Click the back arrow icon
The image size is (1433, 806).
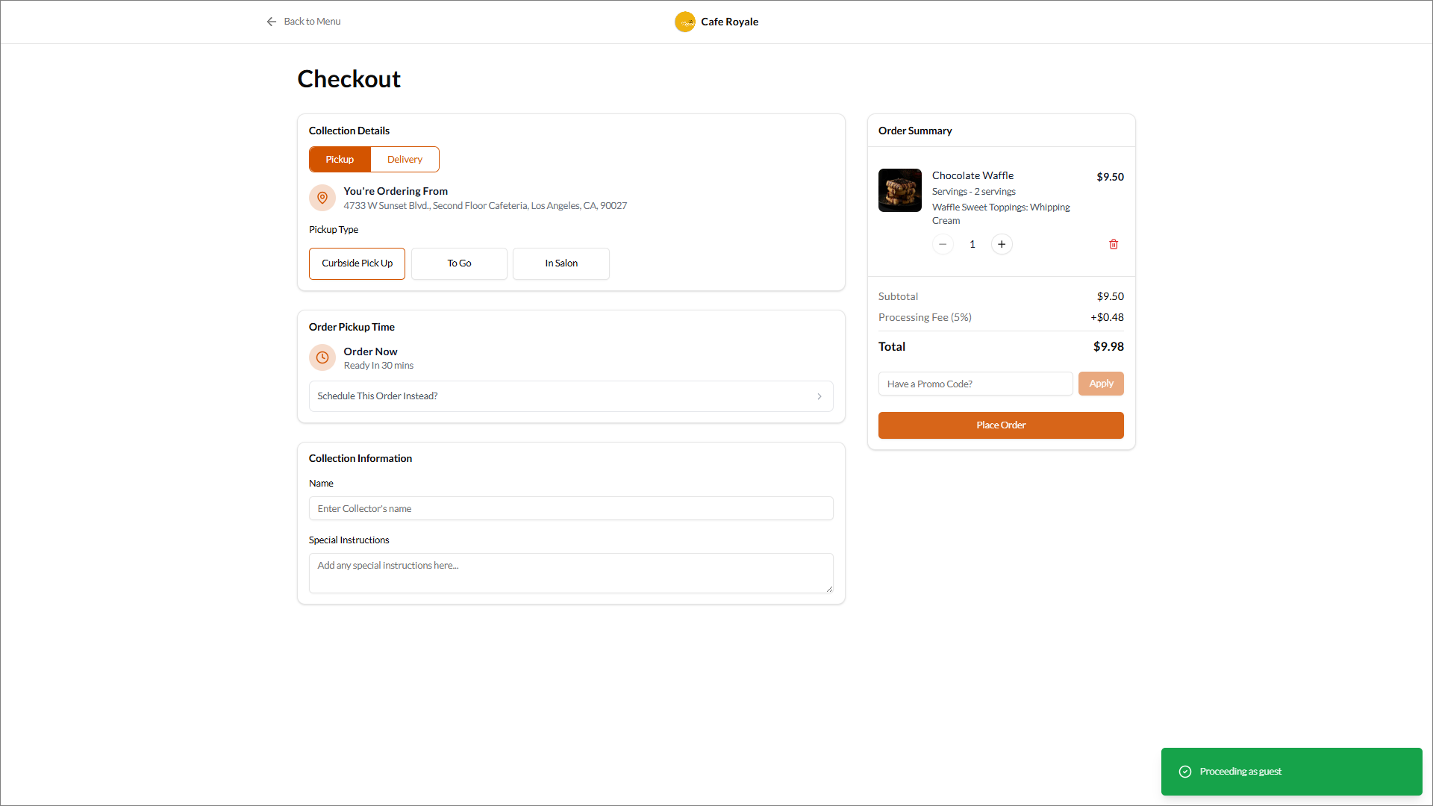coord(271,22)
